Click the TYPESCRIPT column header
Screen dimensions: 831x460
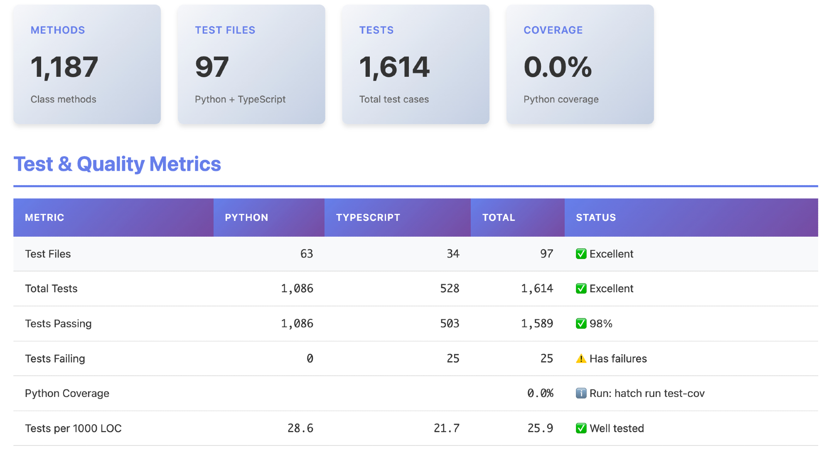pyautogui.click(x=368, y=218)
